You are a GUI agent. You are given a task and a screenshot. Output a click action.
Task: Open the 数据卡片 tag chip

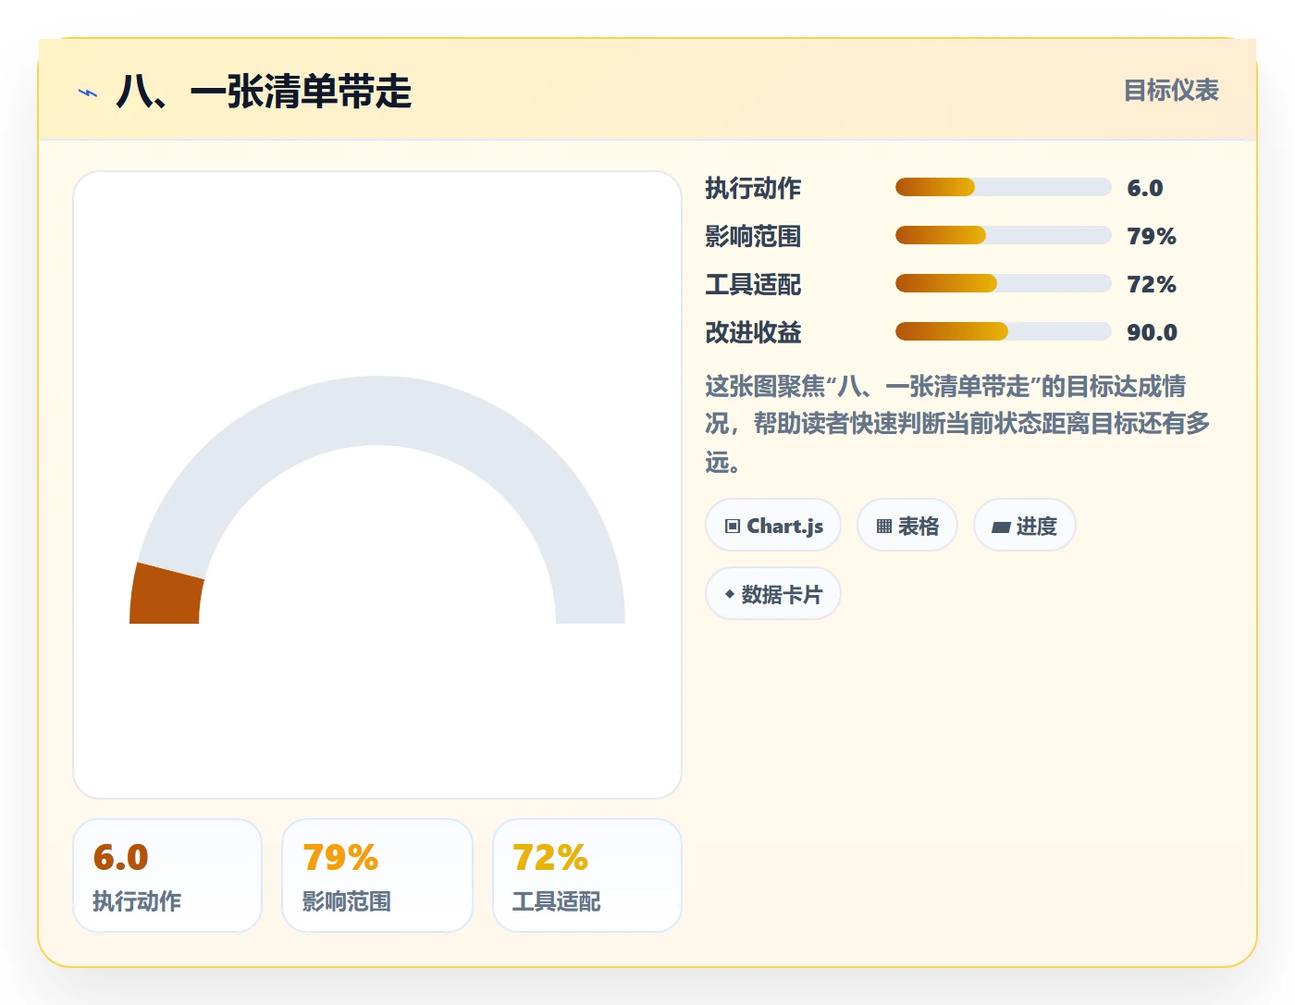(773, 594)
